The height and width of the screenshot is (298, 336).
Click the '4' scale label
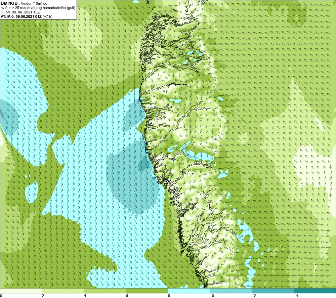(85, 296)
